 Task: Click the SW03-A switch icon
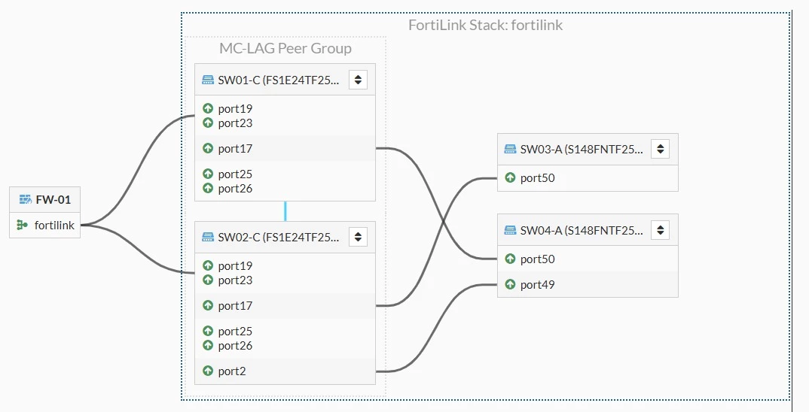pos(510,150)
